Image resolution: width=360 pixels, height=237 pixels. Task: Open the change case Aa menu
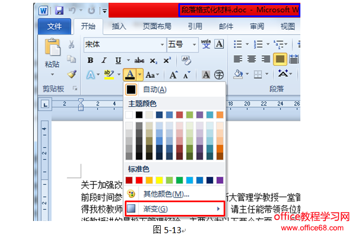click(152, 75)
